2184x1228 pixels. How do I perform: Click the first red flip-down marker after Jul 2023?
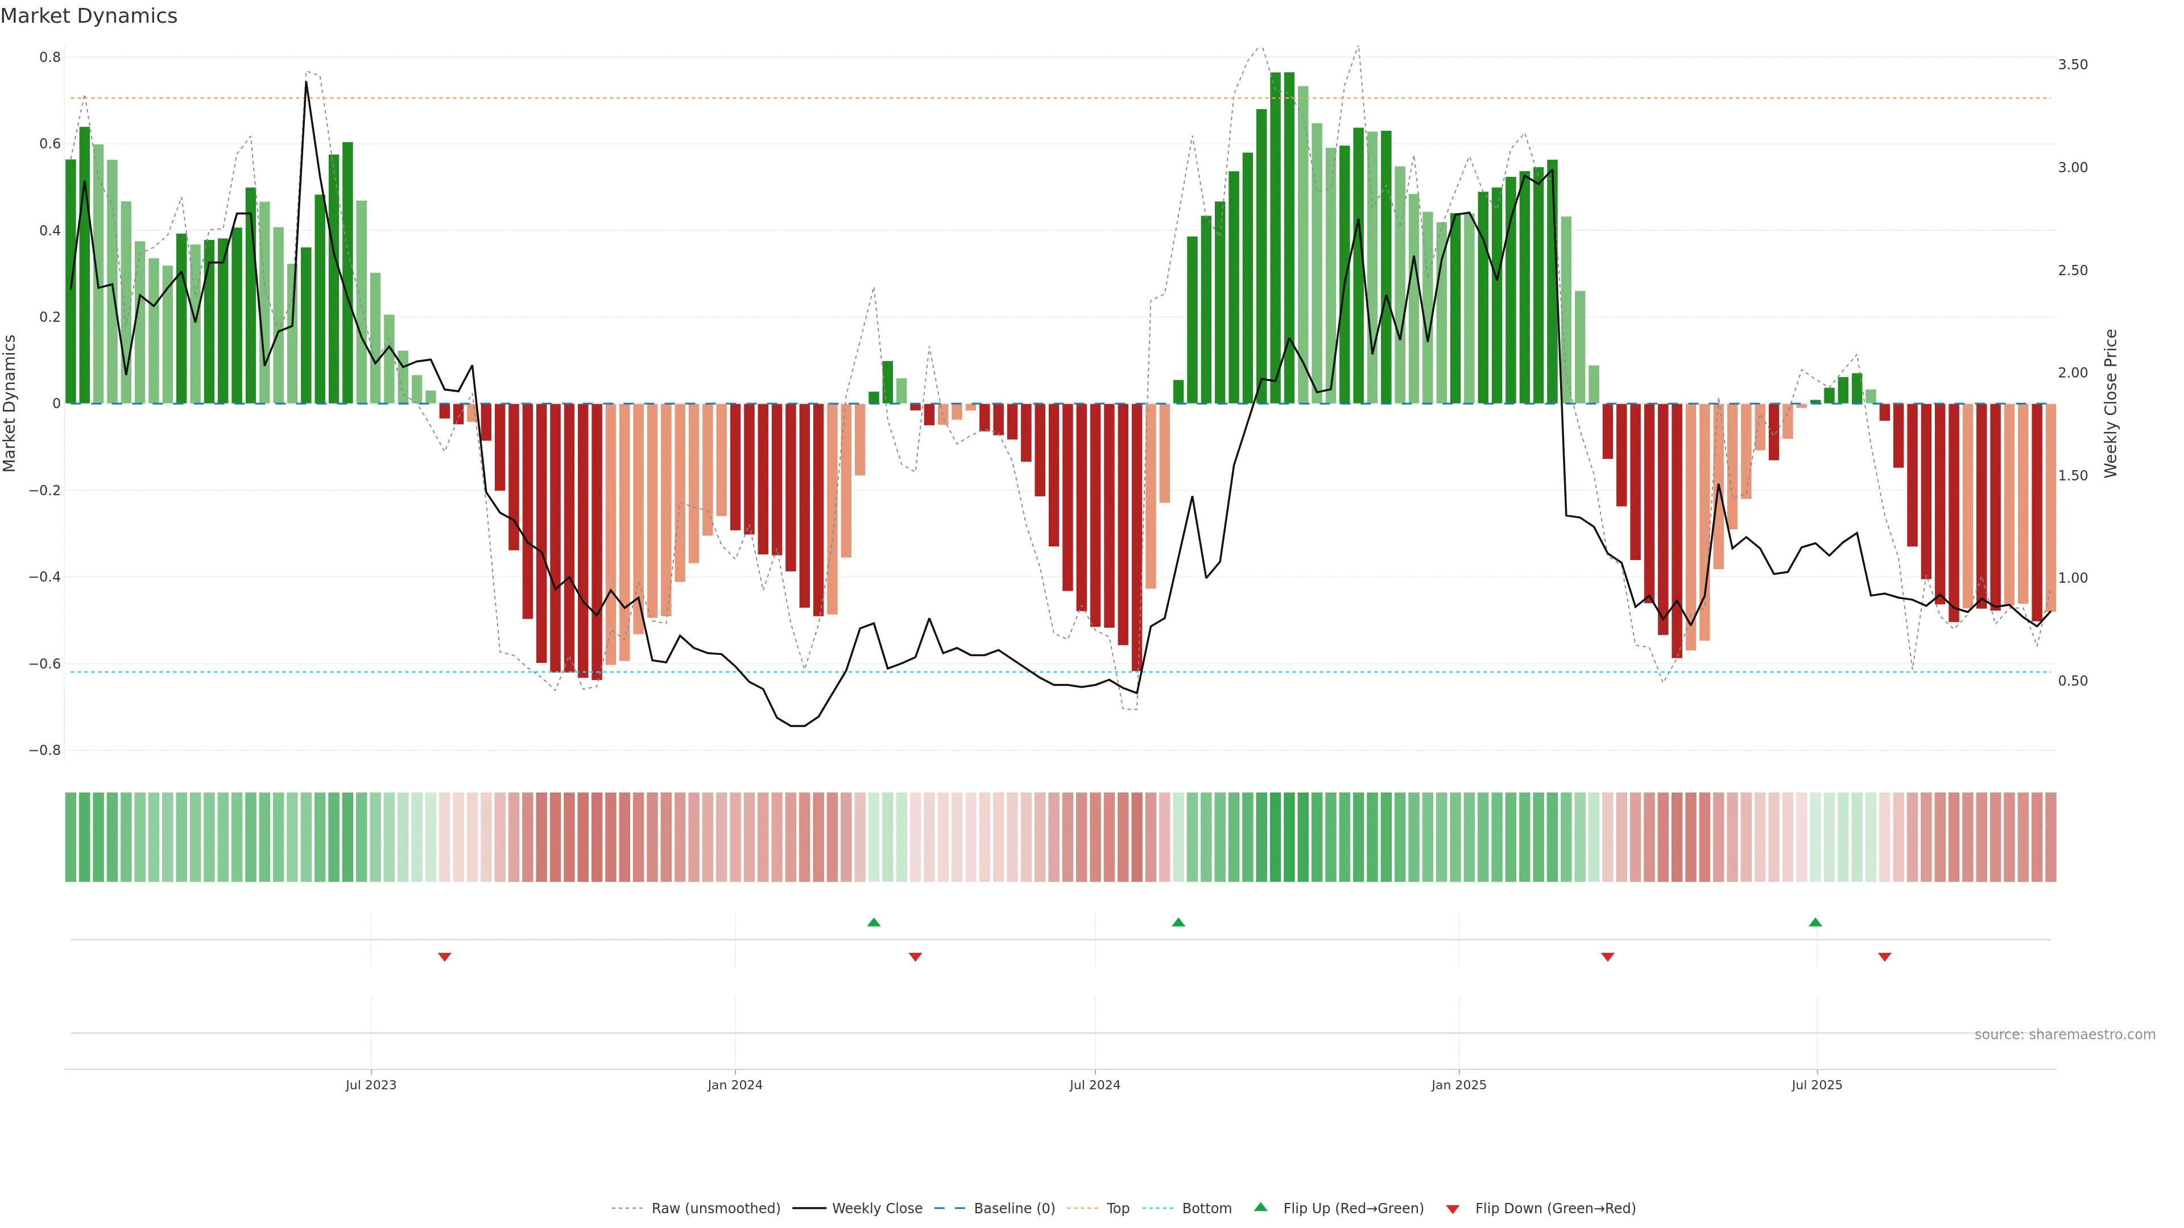tap(444, 957)
